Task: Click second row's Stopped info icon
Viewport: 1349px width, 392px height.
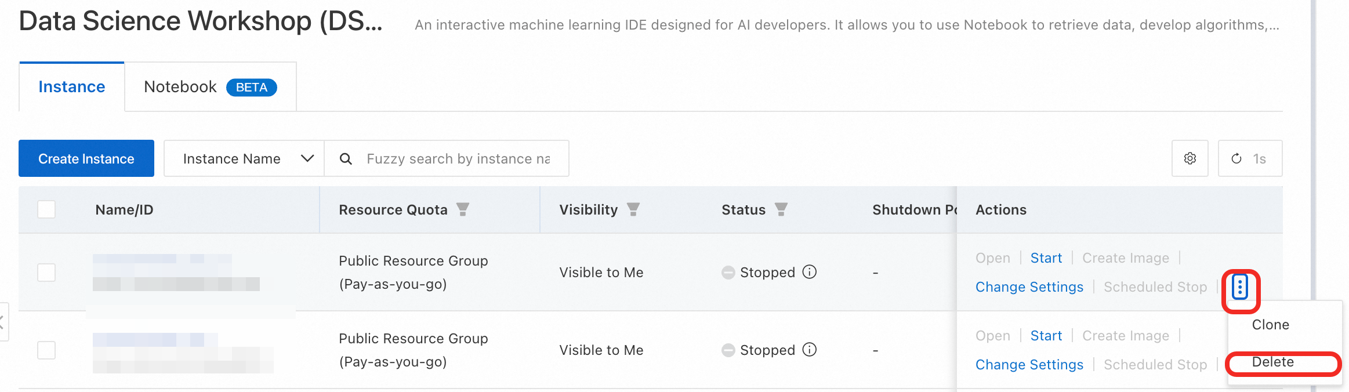Action: click(809, 350)
